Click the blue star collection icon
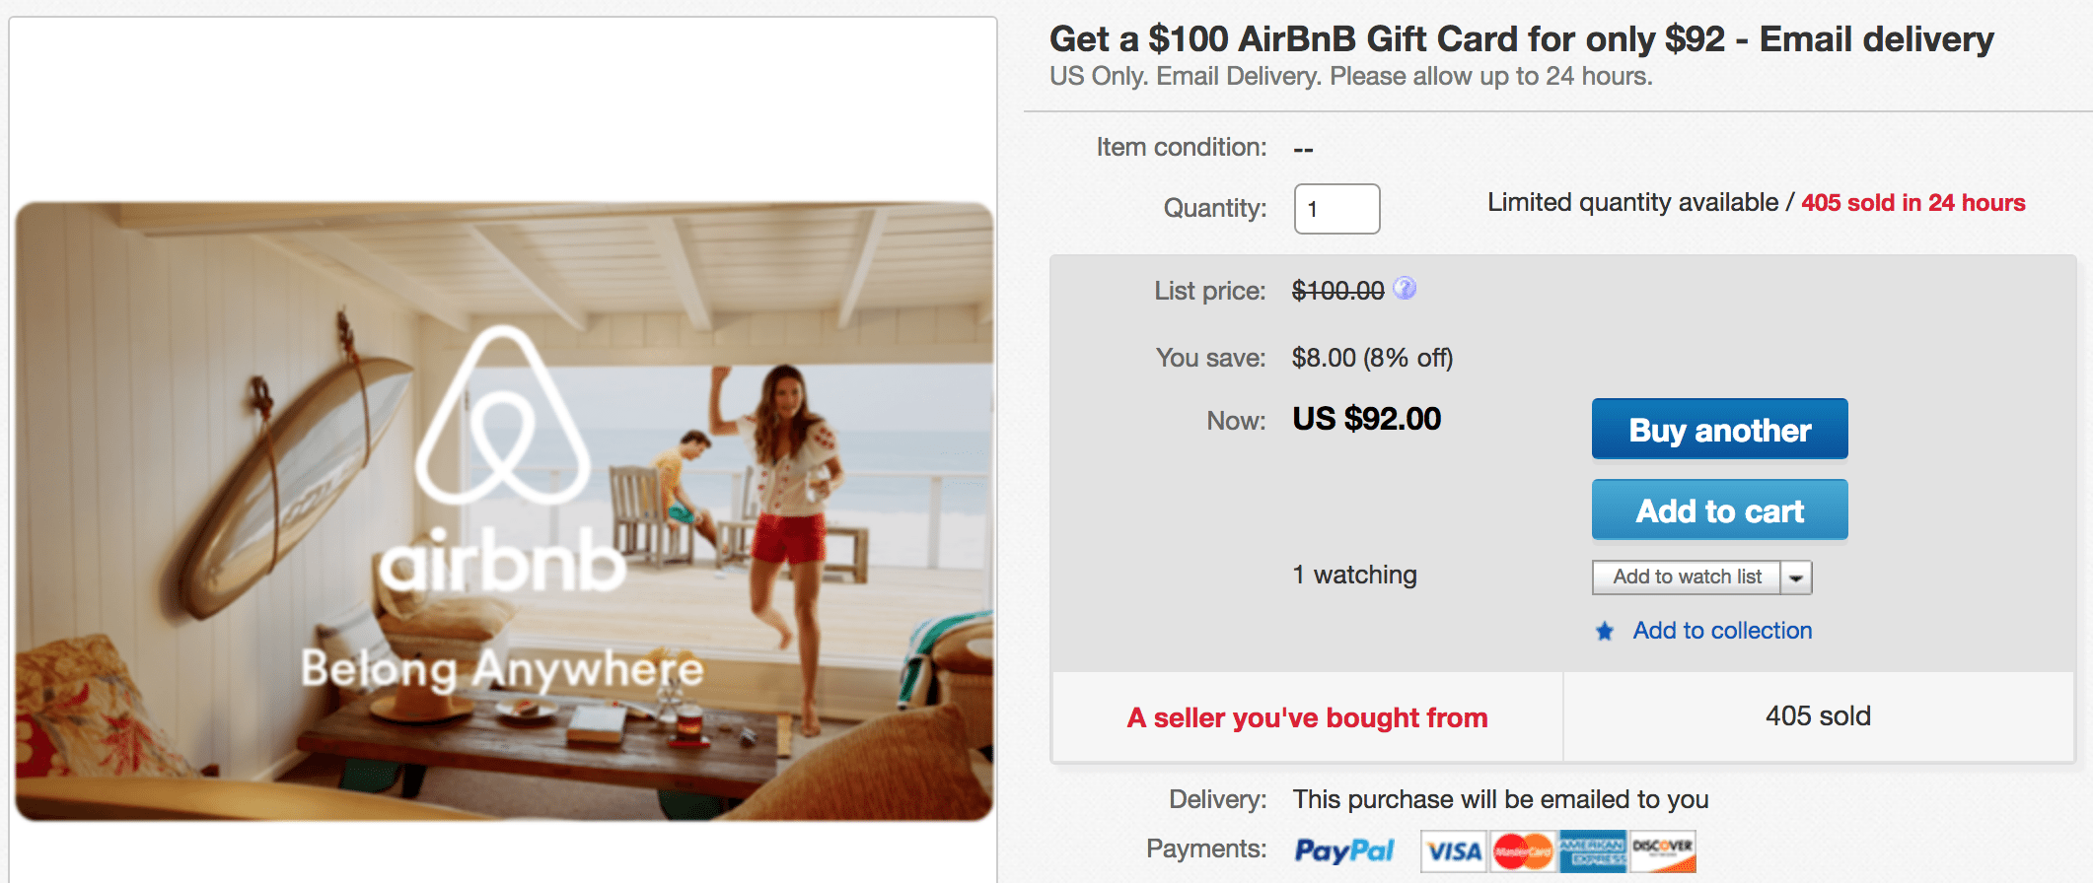The width and height of the screenshot is (2093, 883). (x=1605, y=631)
